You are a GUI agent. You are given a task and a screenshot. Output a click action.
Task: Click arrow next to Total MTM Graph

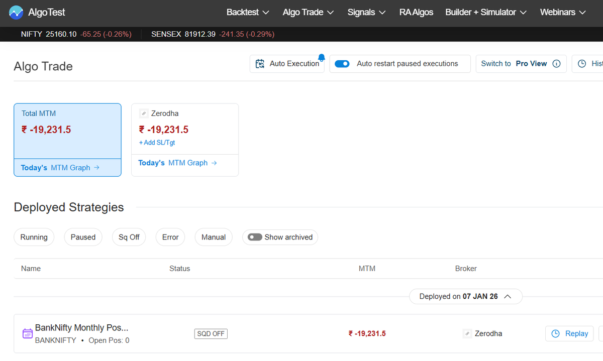96,168
